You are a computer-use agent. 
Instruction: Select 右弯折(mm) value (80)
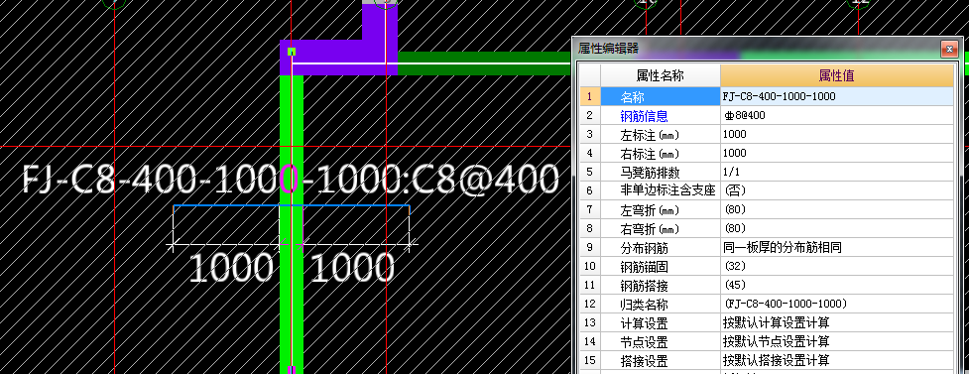837,229
